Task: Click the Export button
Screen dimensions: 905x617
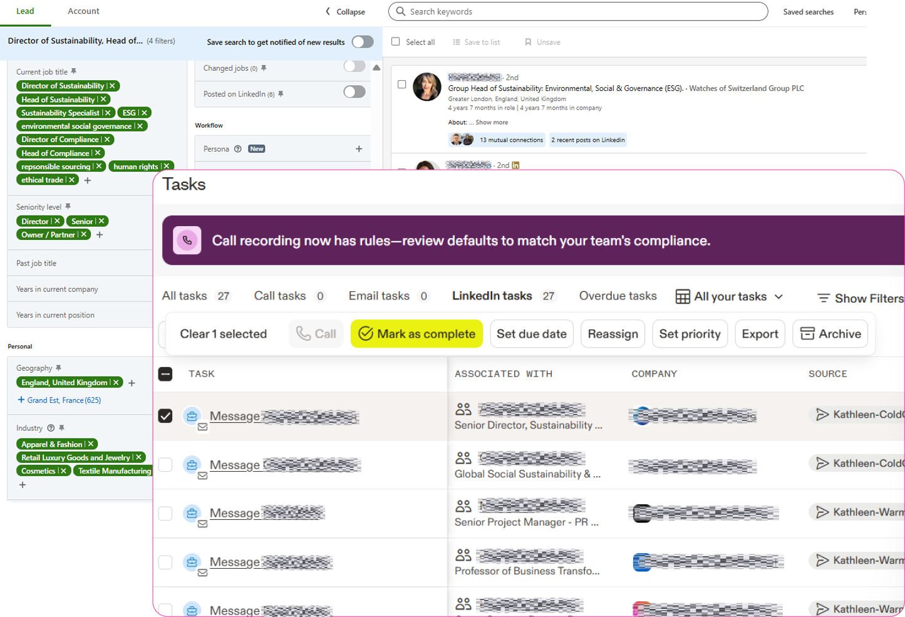Action: point(760,334)
